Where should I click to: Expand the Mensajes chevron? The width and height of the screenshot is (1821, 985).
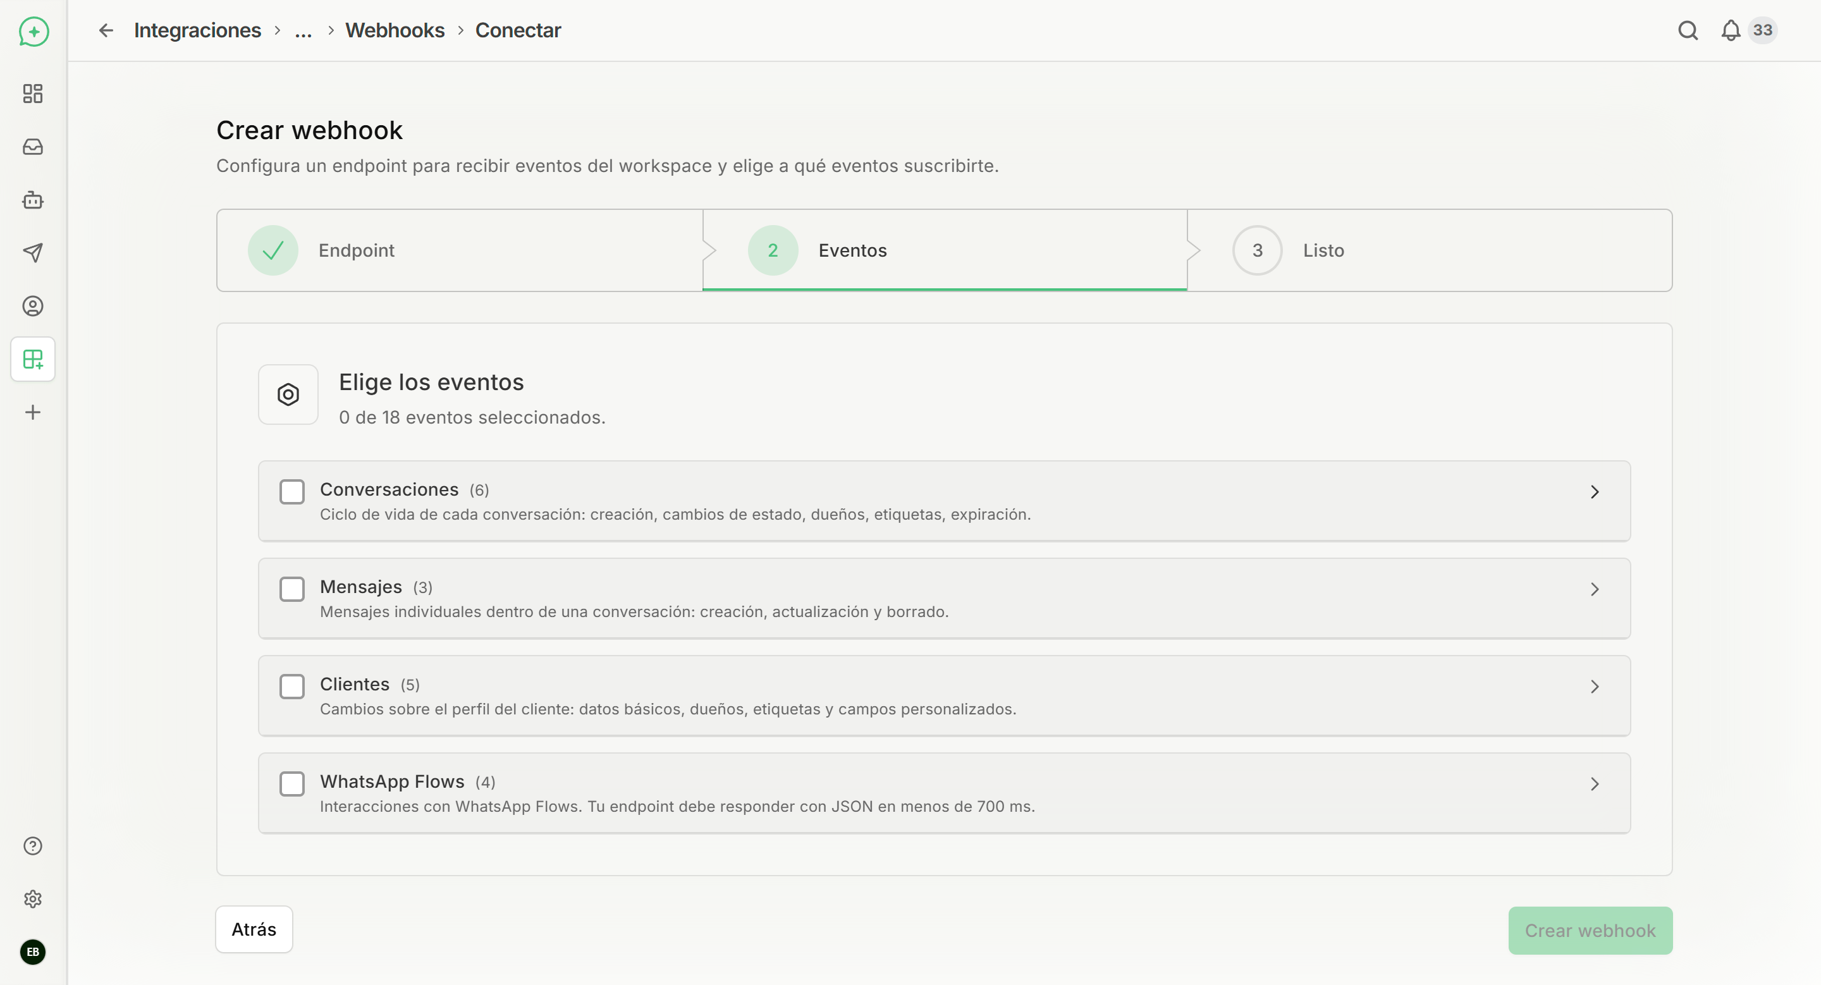pyautogui.click(x=1595, y=589)
